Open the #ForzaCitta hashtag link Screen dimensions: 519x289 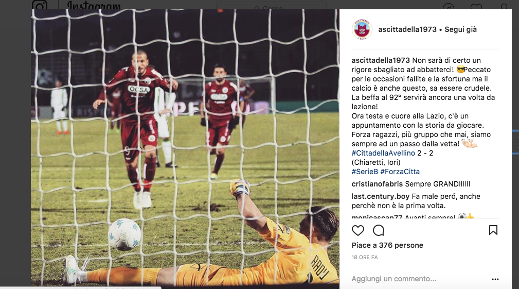click(400, 172)
